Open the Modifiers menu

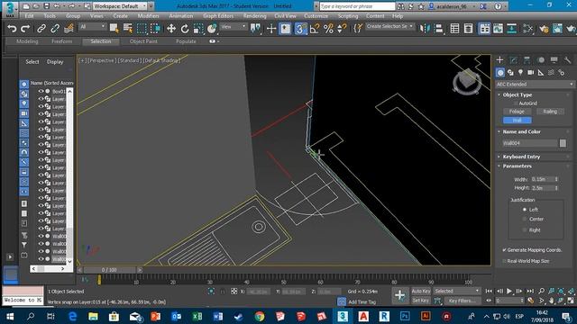click(148, 16)
